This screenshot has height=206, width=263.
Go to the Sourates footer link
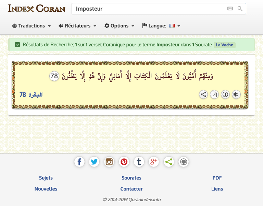(x=131, y=178)
